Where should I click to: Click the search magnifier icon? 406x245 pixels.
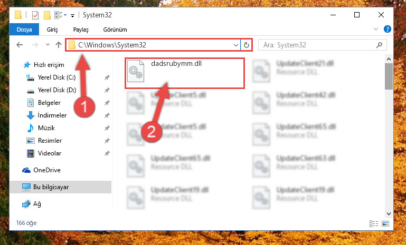click(379, 45)
